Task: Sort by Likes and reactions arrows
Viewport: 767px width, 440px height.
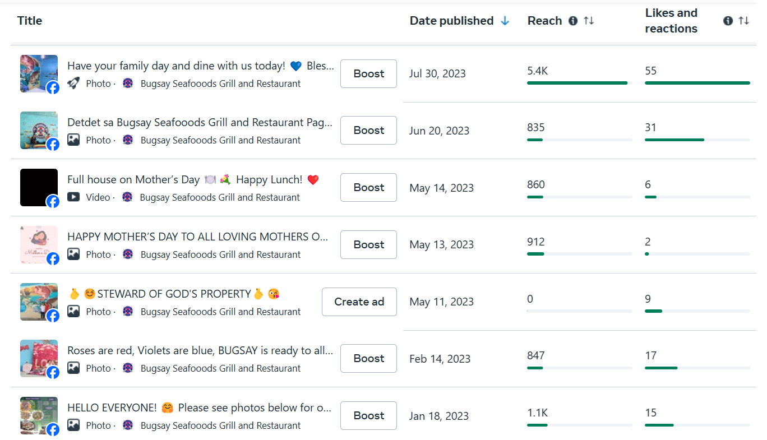Action: (x=743, y=21)
